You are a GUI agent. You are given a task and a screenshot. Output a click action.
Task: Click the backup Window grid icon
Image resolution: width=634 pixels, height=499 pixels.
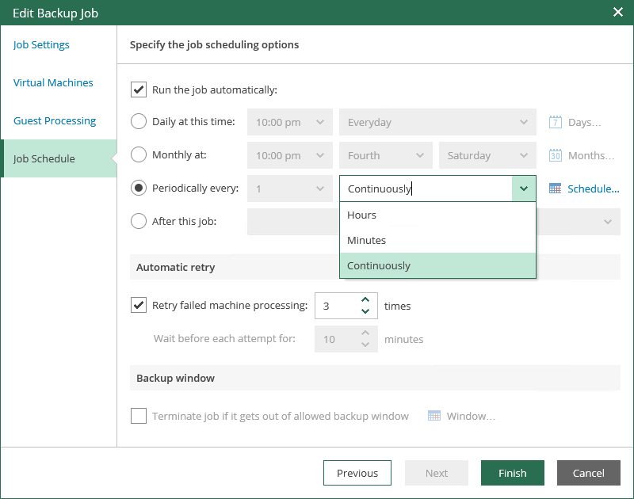pyautogui.click(x=433, y=416)
